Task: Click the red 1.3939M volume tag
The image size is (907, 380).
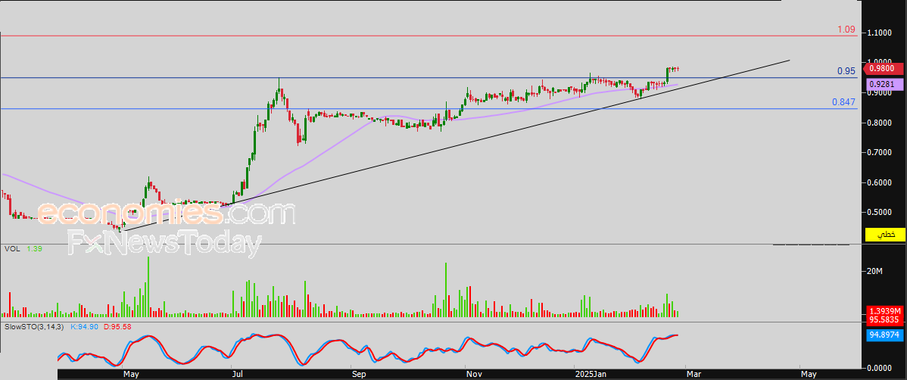Action: 884,310
